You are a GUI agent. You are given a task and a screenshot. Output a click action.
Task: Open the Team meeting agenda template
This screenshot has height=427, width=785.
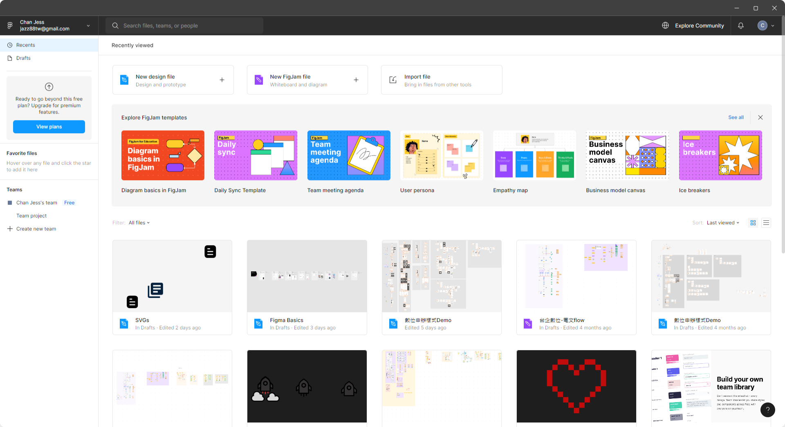coord(349,155)
